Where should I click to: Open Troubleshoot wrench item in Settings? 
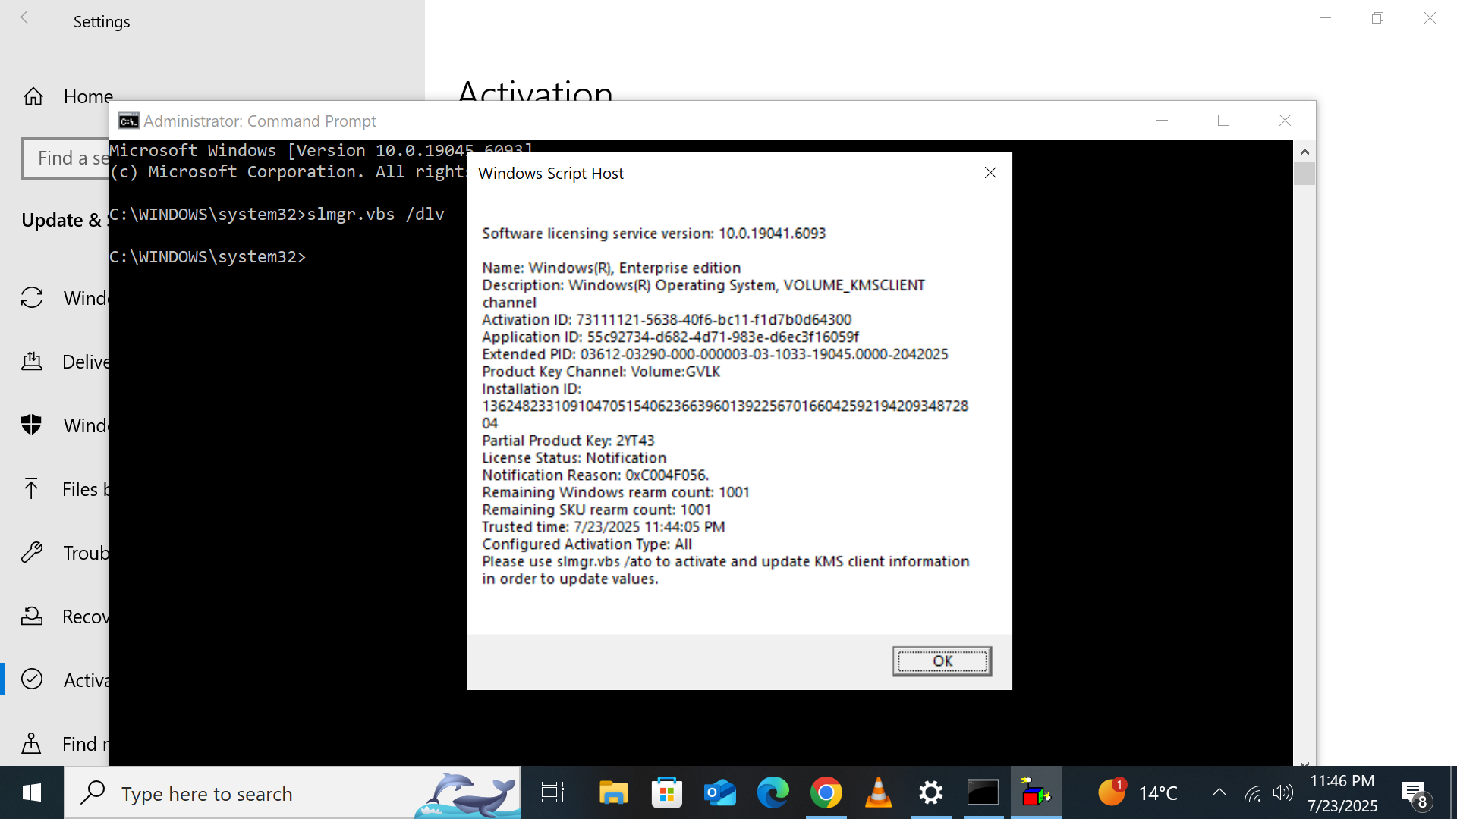[x=65, y=553]
